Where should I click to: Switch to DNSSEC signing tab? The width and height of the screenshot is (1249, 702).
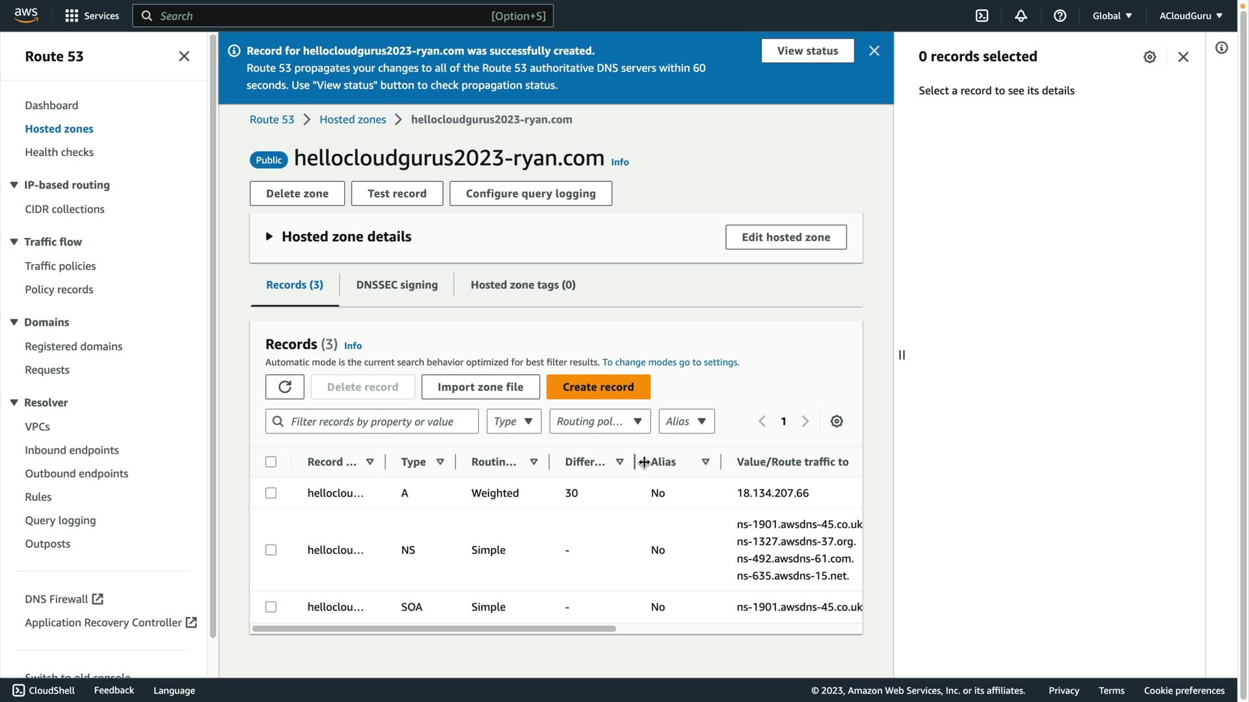(397, 285)
